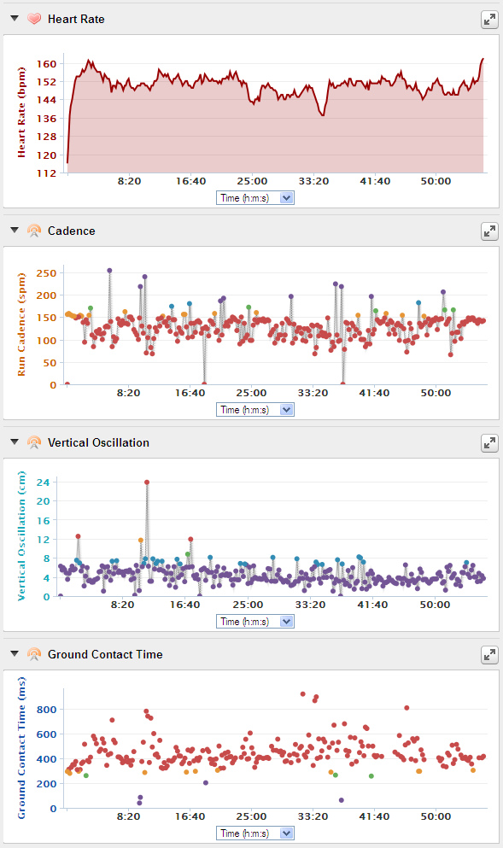This screenshot has height=848, width=503.
Task: Collapse the Vertical Oscillation panel triangle
Action: [x=15, y=442]
